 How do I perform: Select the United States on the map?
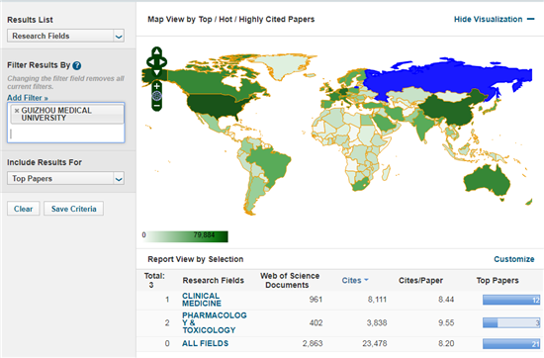(x=215, y=106)
